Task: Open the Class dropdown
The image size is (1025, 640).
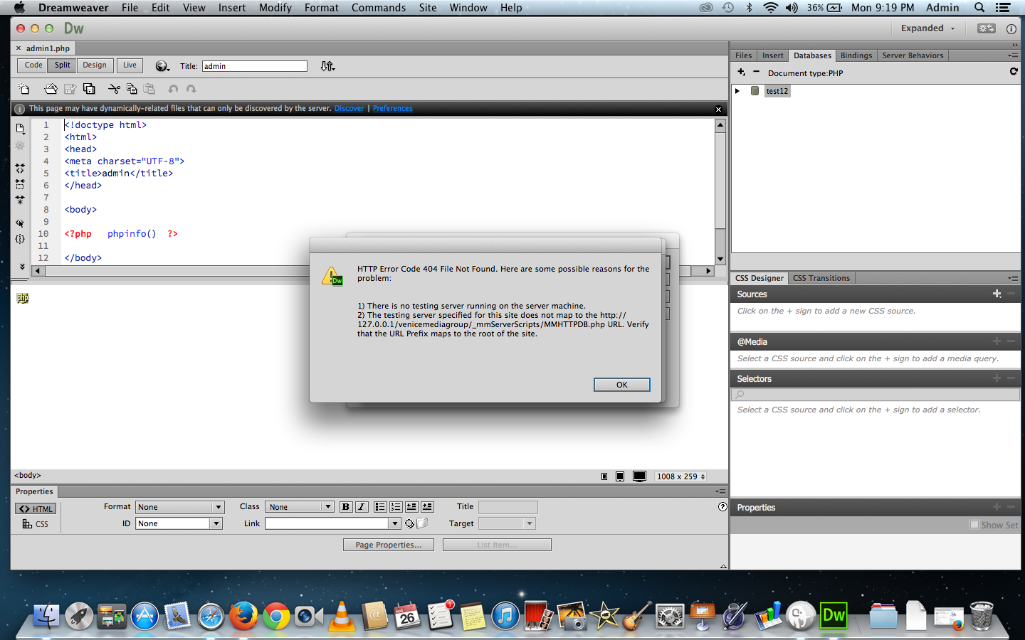Action: [x=300, y=507]
